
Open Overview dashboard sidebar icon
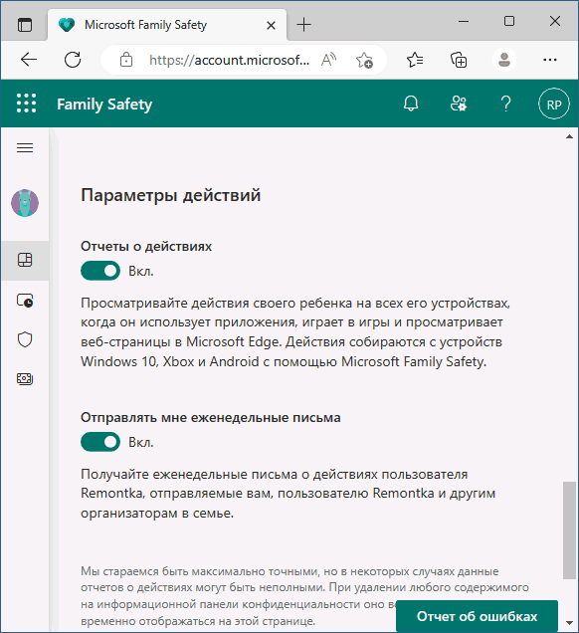[x=25, y=260]
